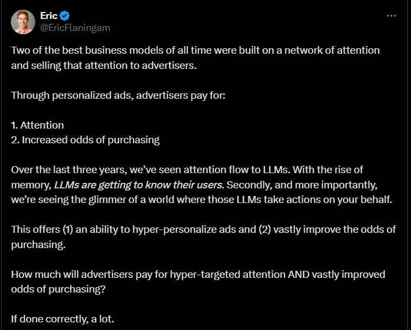Click the line 'odds of purchasing?'
The image size is (411, 330).
coord(58,289)
